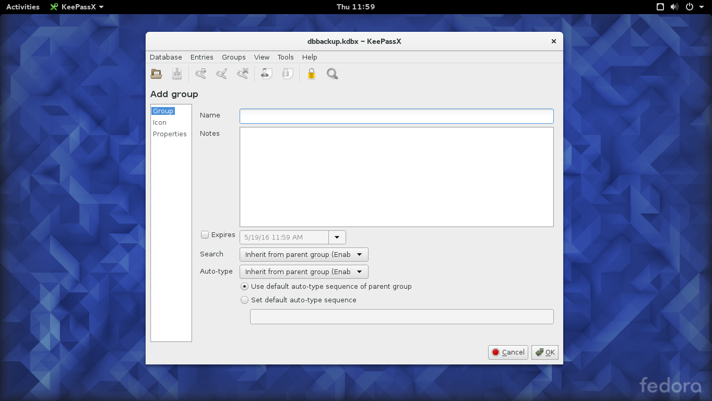Open the clock calendar Thu 11:59
Viewport: 712px width, 401px height.
tap(356, 7)
